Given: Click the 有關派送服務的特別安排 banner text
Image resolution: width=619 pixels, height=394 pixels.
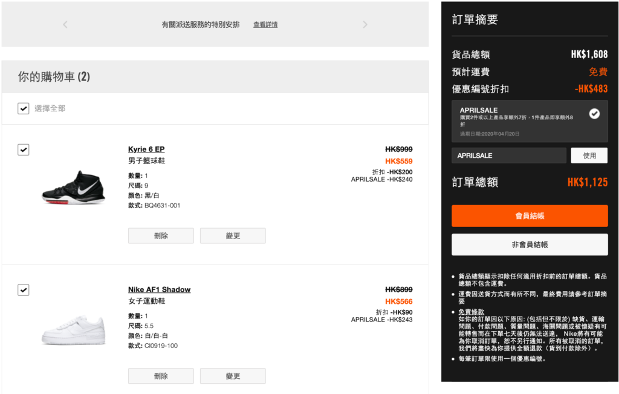Looking at the screenshot, I should (x=201, y=24).
